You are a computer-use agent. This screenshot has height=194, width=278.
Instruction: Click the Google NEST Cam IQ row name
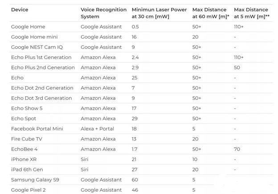click(39, 47)
